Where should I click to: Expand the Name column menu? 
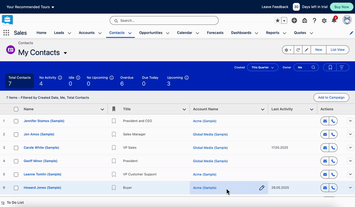[x=103, y=110]
